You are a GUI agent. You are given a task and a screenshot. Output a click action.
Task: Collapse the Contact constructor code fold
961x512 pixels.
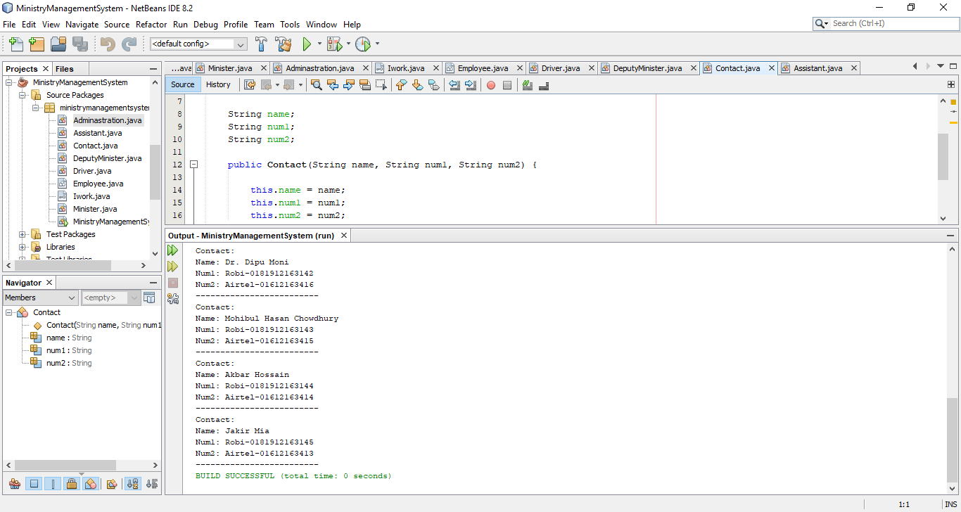click(193, 164)
